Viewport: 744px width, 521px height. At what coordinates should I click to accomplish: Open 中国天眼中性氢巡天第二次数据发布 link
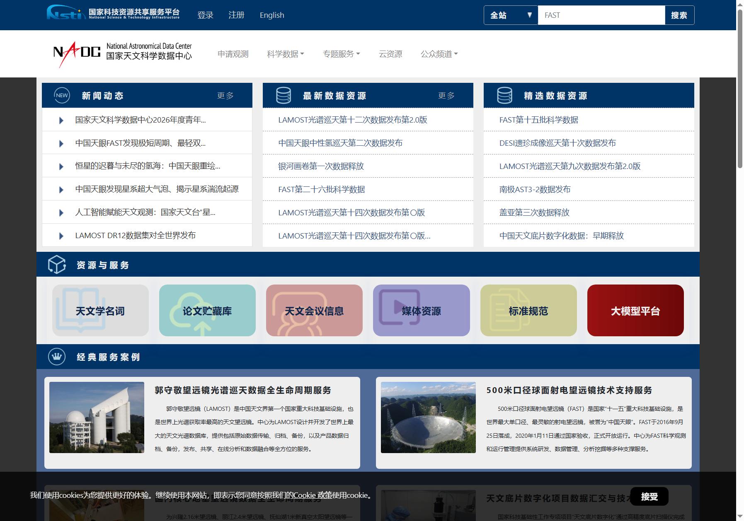pyautogui.click(x=340, y=143)
